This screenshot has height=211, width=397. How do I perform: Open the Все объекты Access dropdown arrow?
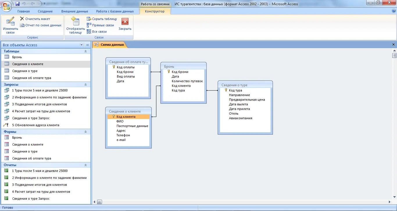click(81, 45)
